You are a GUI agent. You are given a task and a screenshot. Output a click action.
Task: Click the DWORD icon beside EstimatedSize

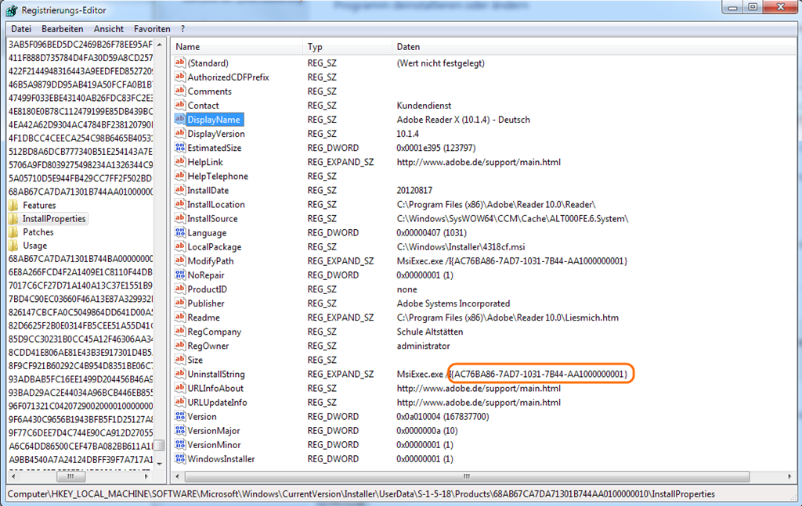[x=179, y=148]
